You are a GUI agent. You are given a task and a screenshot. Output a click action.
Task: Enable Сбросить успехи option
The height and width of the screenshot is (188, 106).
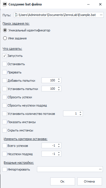5,97
